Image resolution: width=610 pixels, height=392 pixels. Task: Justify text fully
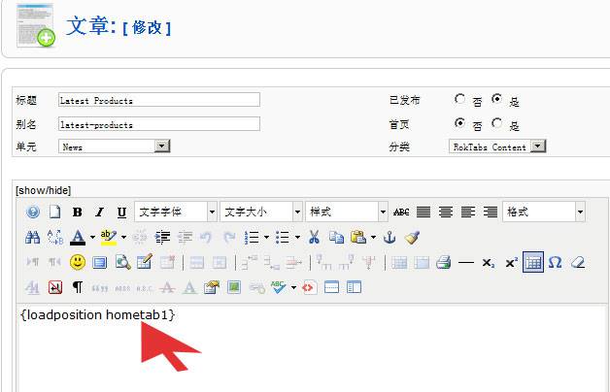[x=424, y=212]
